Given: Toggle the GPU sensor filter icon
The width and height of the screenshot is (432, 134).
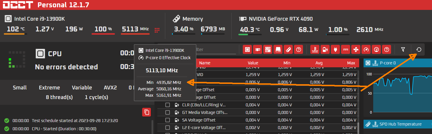Looking at the screenshot, I should pyautogui.click(x=258, y=50).
